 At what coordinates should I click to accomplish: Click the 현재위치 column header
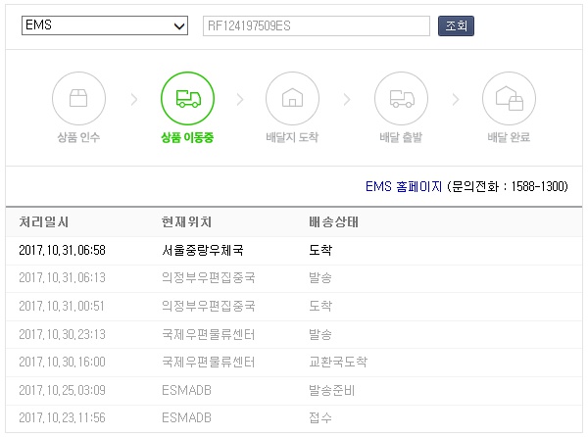pos(186,221)
